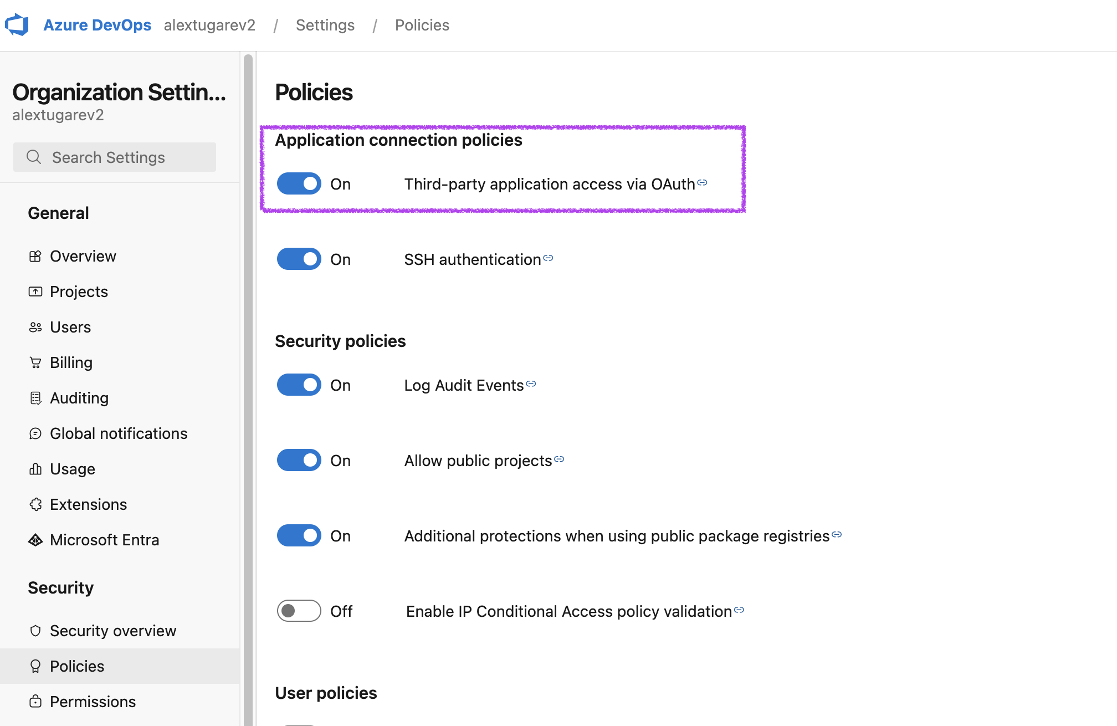The width and height of the screenshot is (1117, 726).
Task: Open Security overview page
Action: click(112, 631)
